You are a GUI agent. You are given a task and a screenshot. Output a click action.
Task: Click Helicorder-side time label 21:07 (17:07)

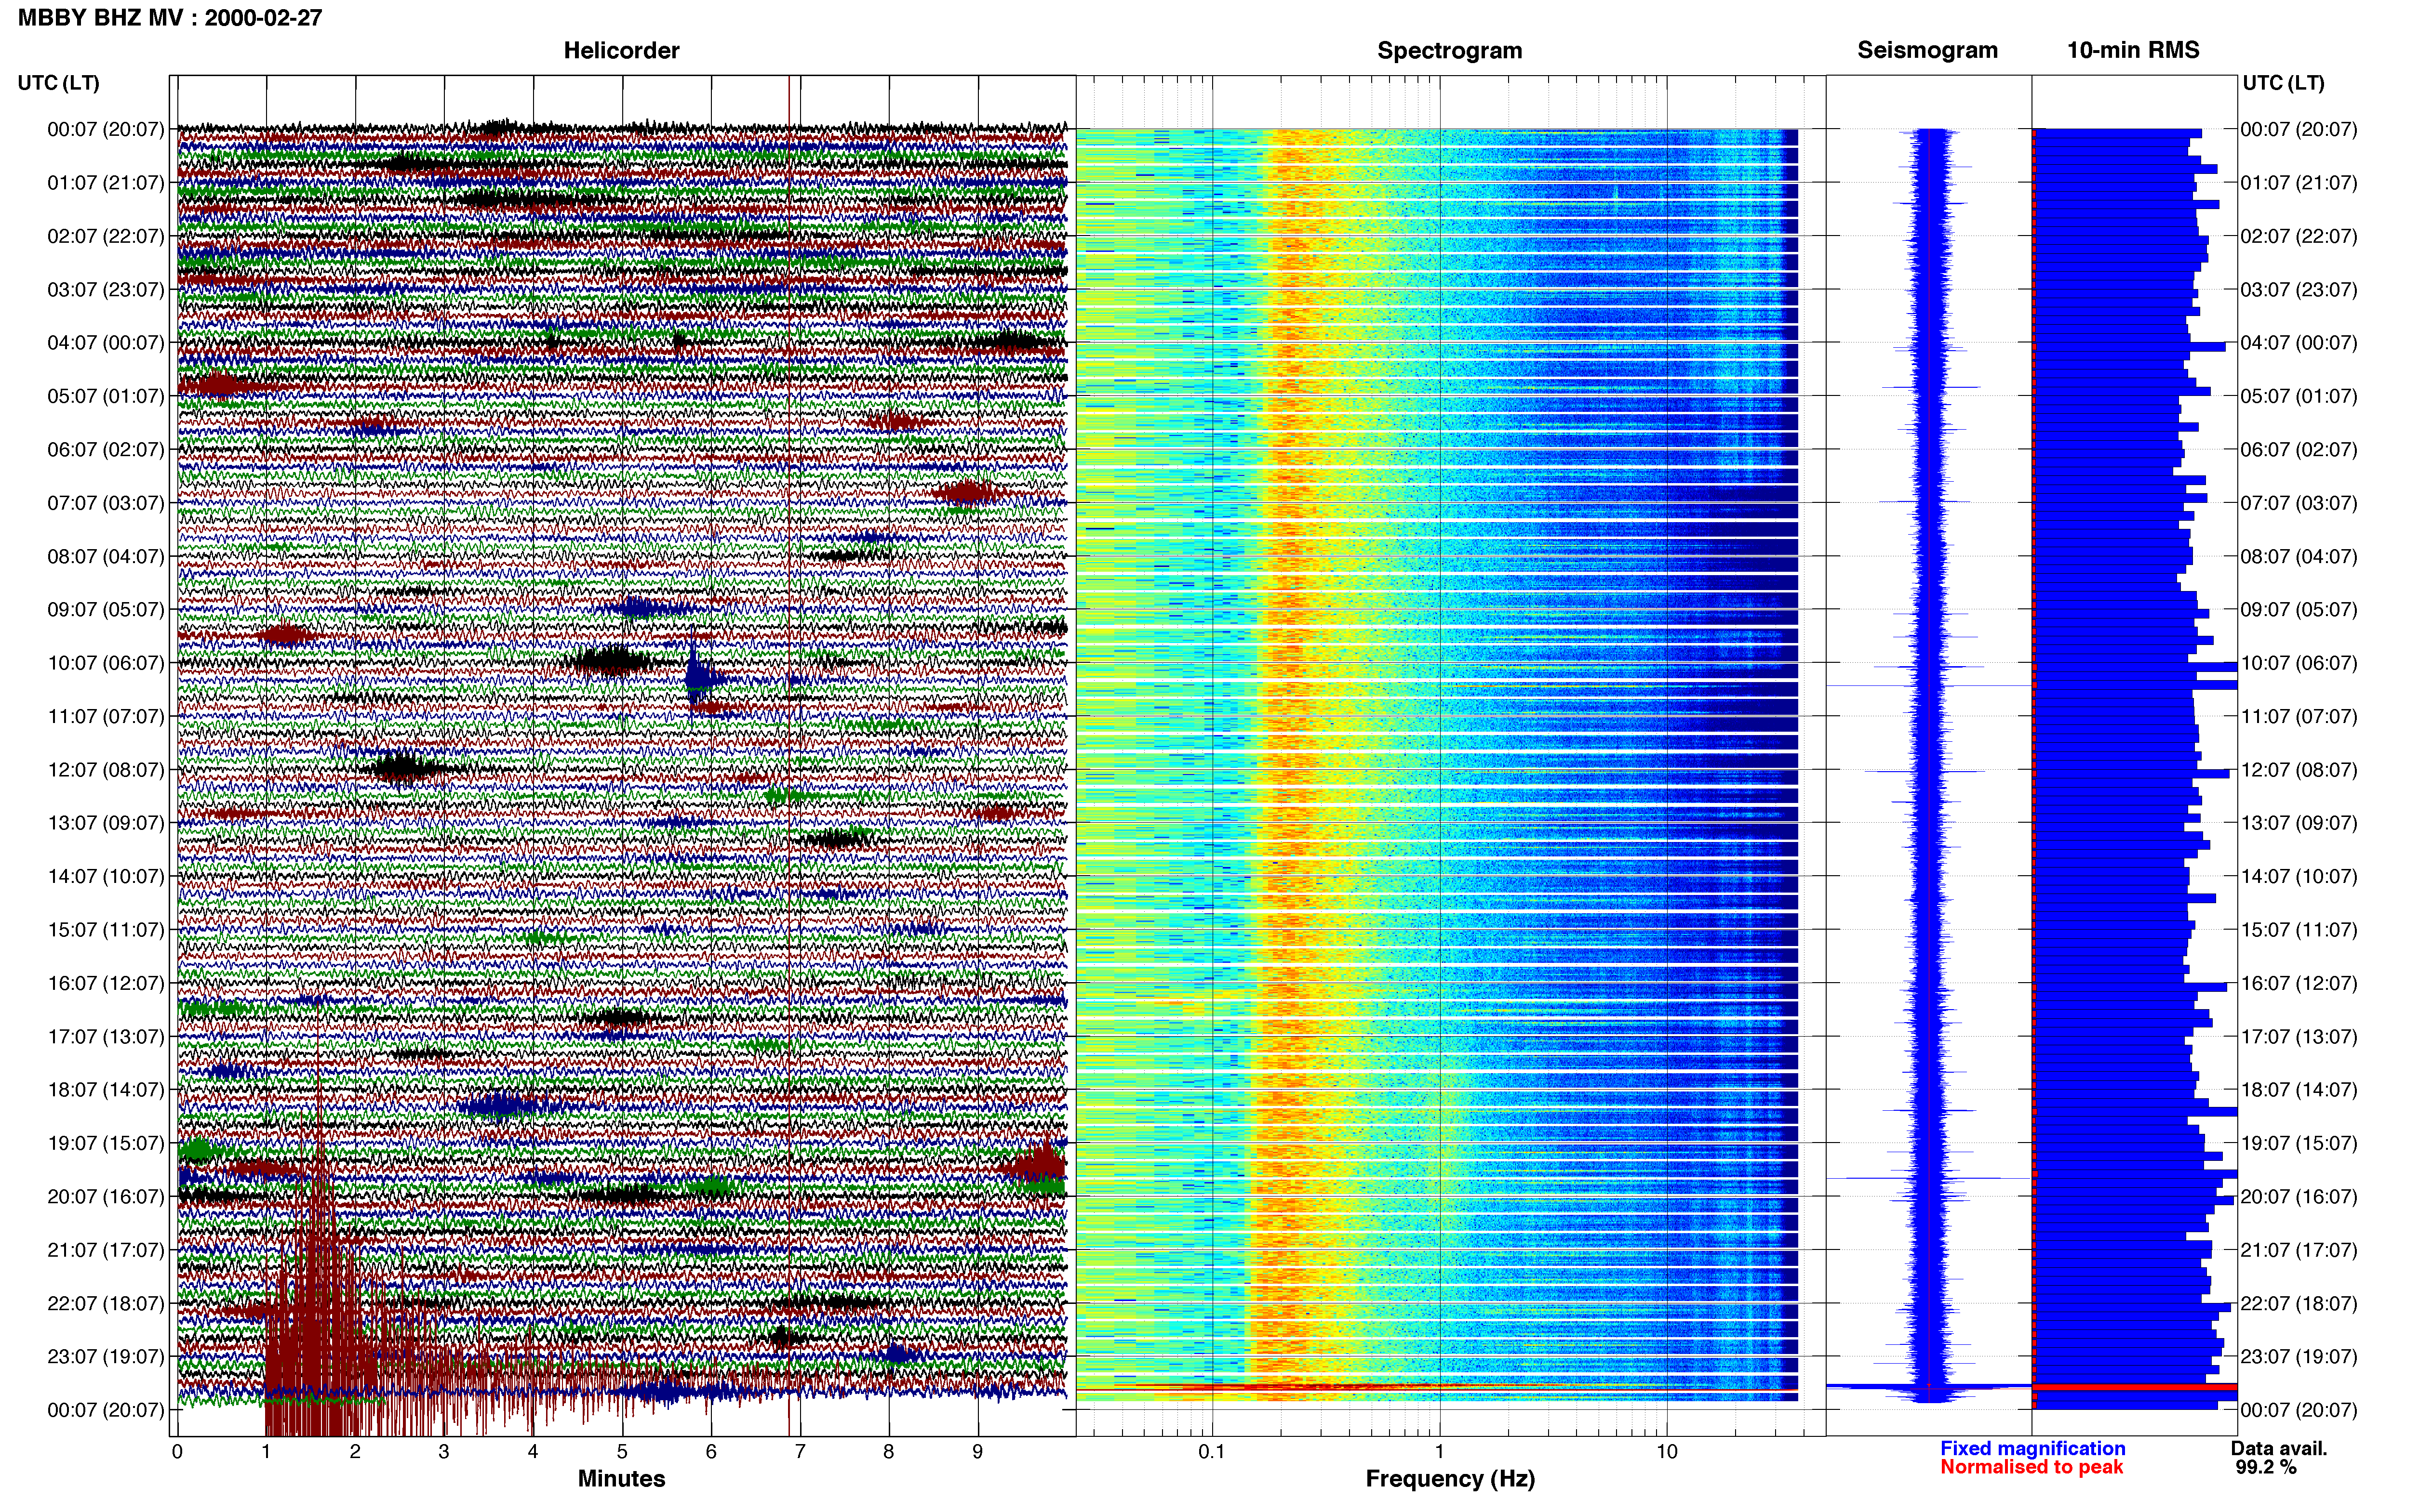pyautogui.click(x=106, y=1250)
